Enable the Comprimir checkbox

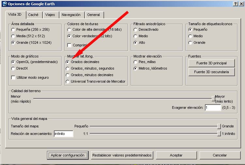[x=69, y=45]
